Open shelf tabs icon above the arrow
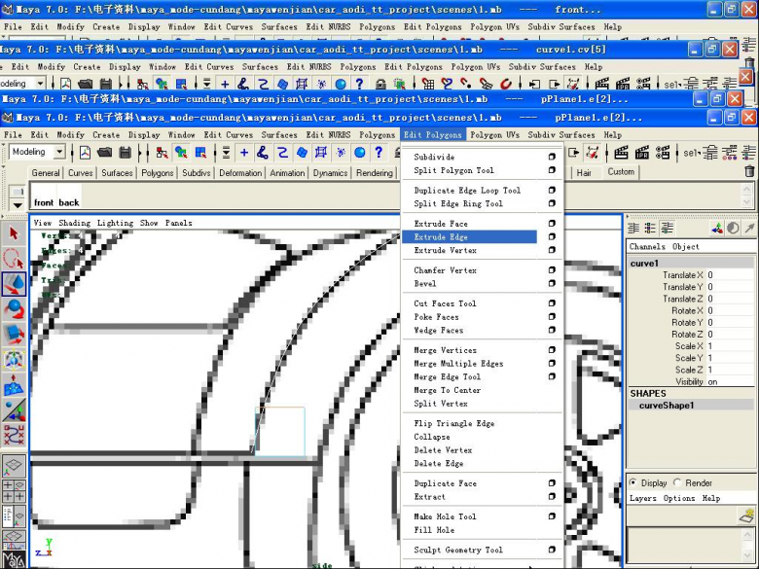 [18, 192]
